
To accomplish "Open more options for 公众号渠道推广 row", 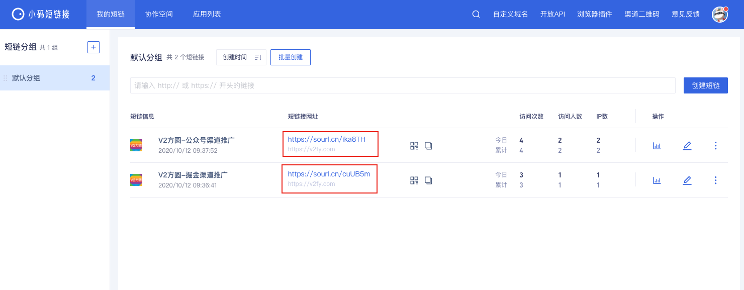I will click(x=715, y=146).
